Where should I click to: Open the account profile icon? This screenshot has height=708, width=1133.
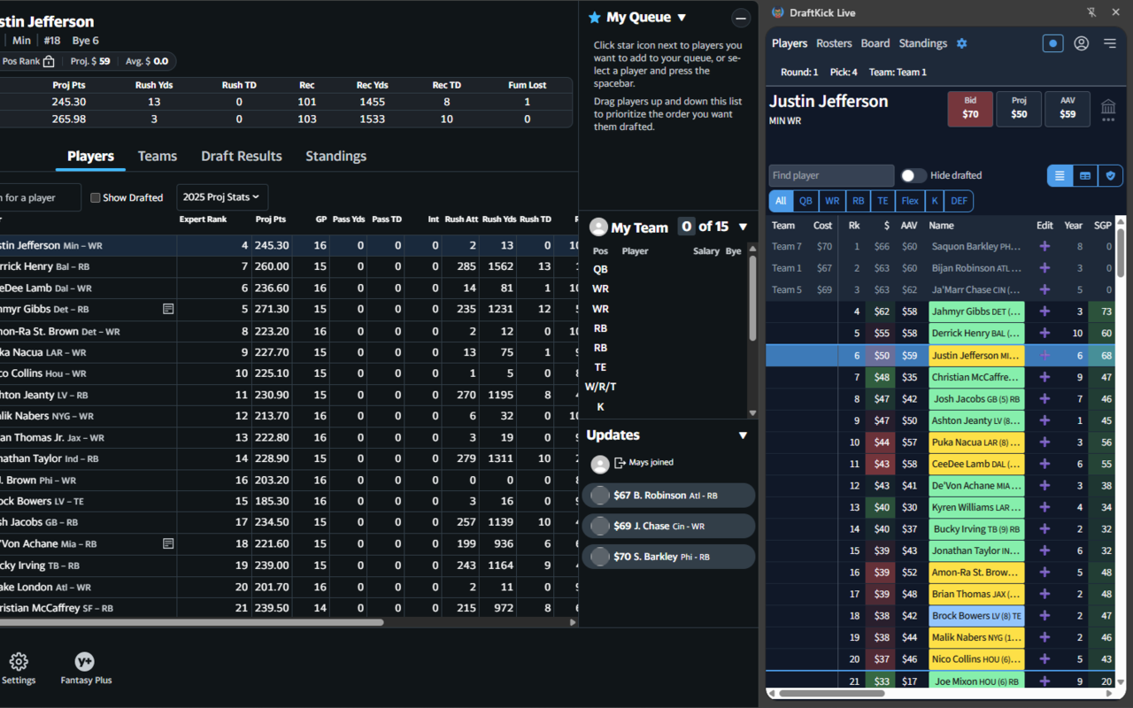pyautogui.click(x=1081, y=42)
